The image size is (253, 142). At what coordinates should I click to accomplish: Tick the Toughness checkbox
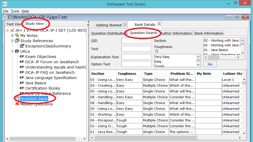point(157,51)
